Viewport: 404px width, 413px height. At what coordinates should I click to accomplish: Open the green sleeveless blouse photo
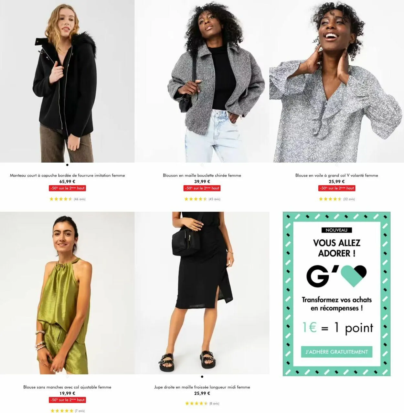tap(67, 293)
